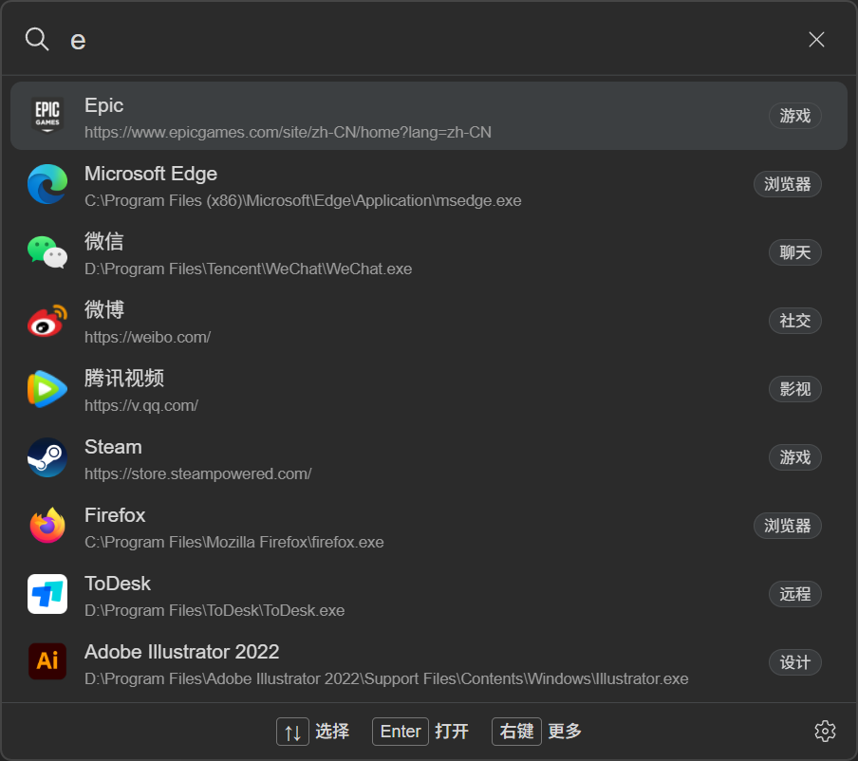This screenshot has height=761, width=858.
Task: Click the Enter key hint
Action: (401, 732)
